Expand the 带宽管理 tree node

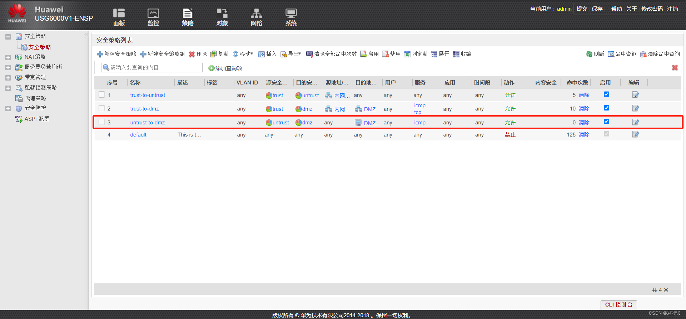[8, 78]
